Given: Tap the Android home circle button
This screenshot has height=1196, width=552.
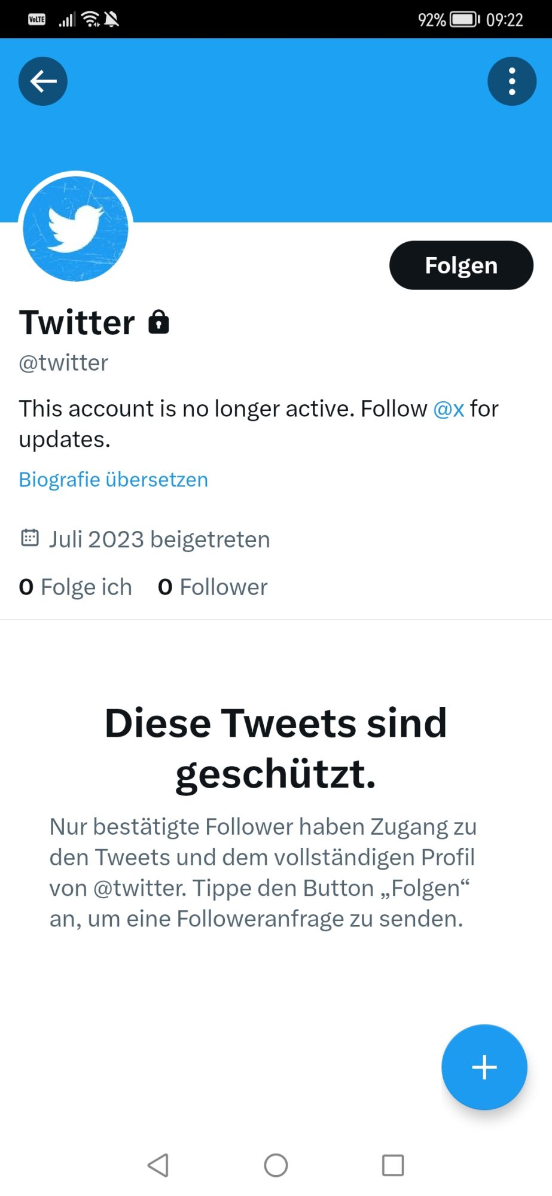Looking at the screenshot, I should [x=276, y=1165].
